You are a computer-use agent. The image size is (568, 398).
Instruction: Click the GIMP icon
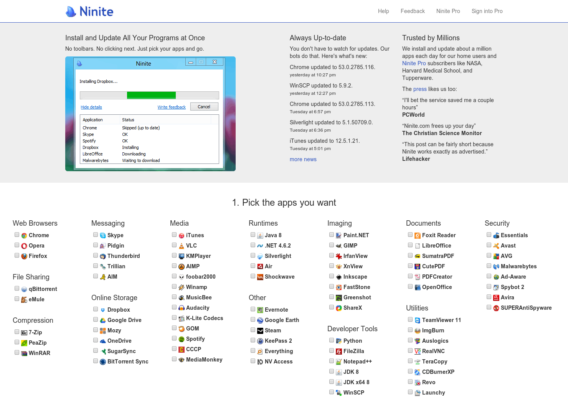coord(339,246)
